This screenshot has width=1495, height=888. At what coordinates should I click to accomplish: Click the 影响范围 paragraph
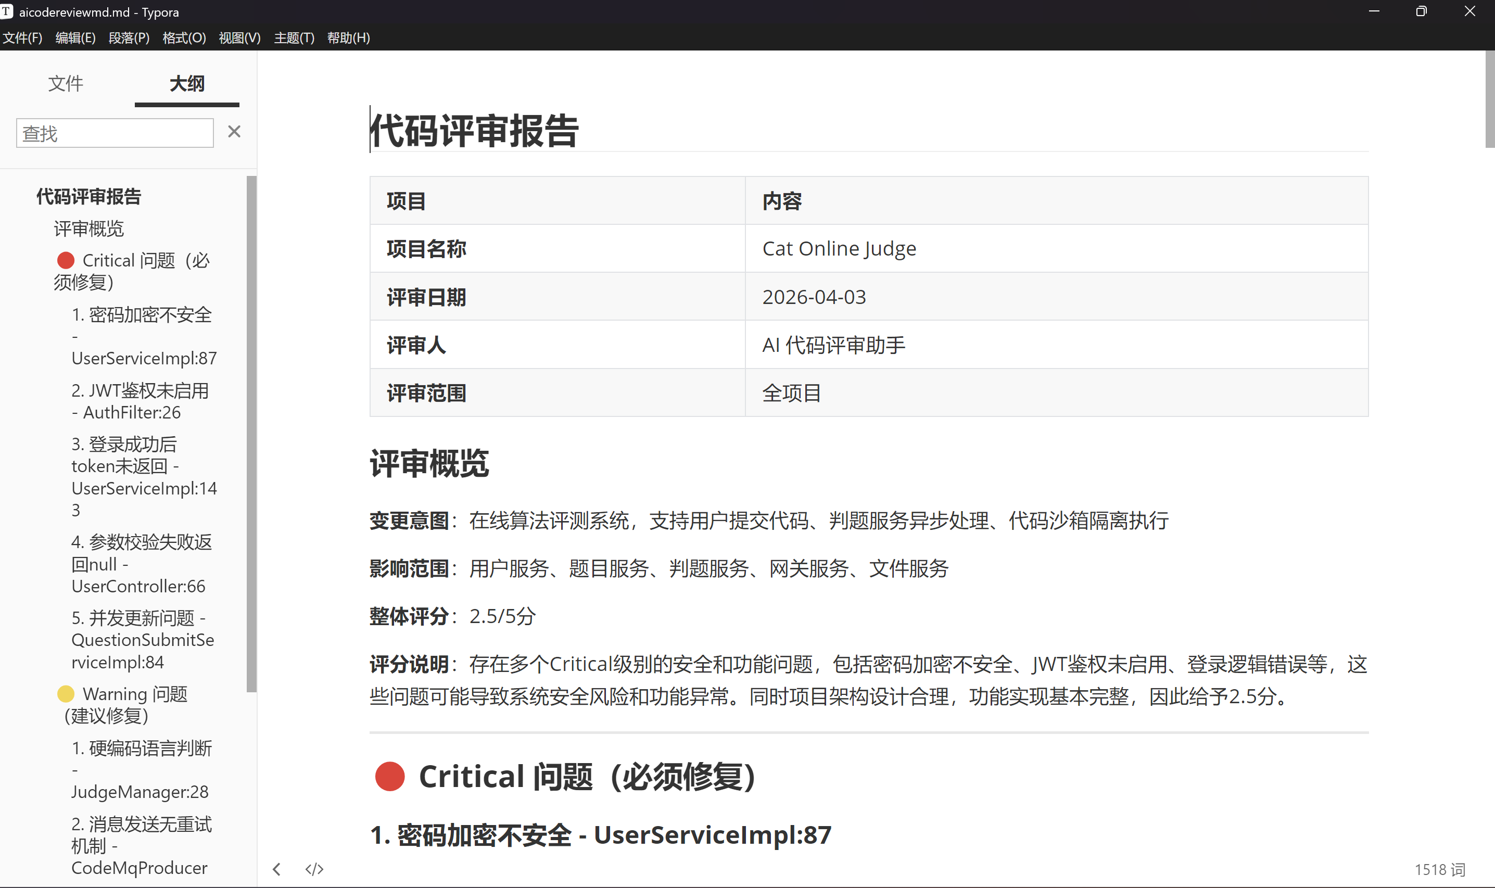658,568
